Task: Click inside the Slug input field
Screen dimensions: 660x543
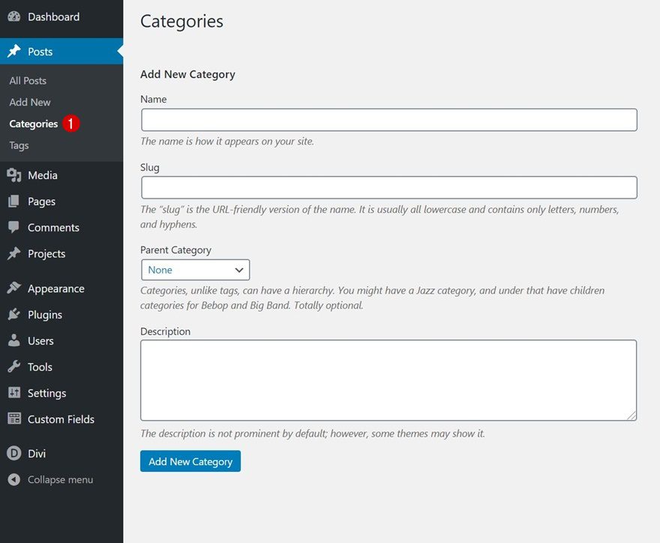Action: tap(388, 187)
